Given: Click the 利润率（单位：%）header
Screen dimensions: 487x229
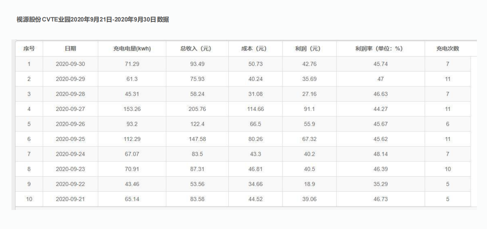Looking at the screenshot, I should point(380,49).
